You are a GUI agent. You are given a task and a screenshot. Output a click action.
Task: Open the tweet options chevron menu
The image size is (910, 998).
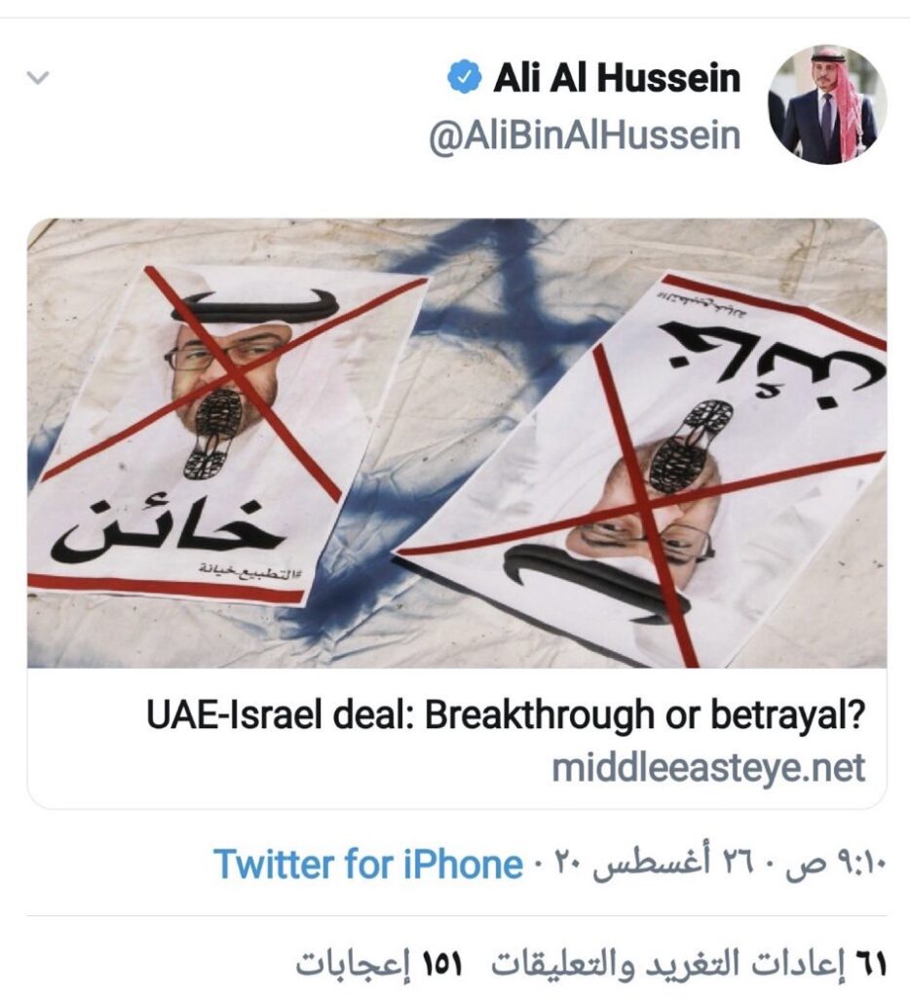(x=38, y=78)
